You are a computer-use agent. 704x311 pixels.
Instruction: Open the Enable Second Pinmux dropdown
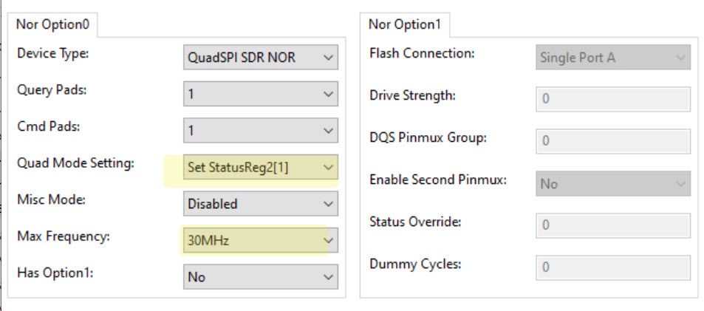pyautogui.click(x=613, y=183)
